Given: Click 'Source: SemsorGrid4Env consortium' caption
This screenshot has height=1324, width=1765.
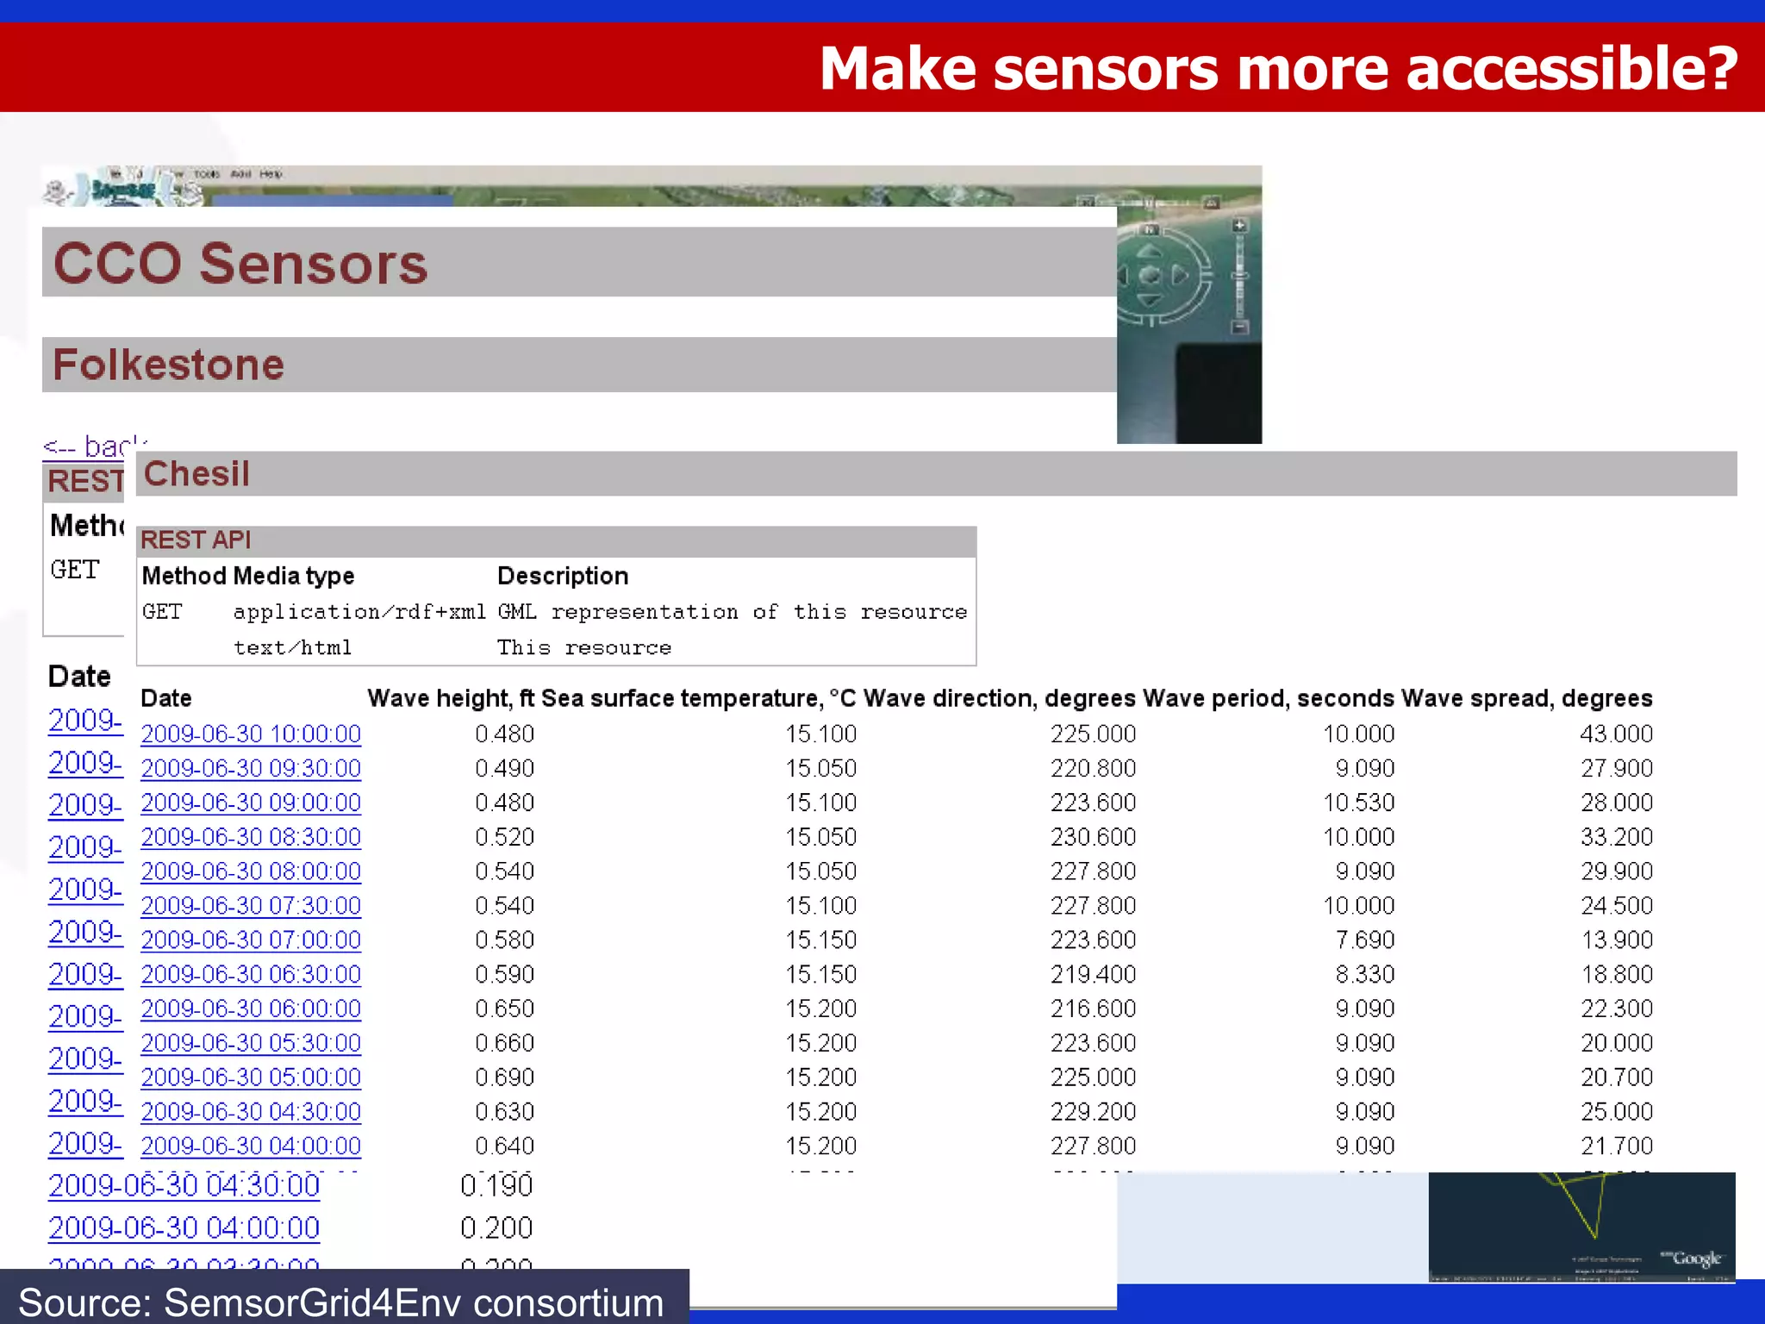Looking at the screenshot, I should tap(341, 1302).
